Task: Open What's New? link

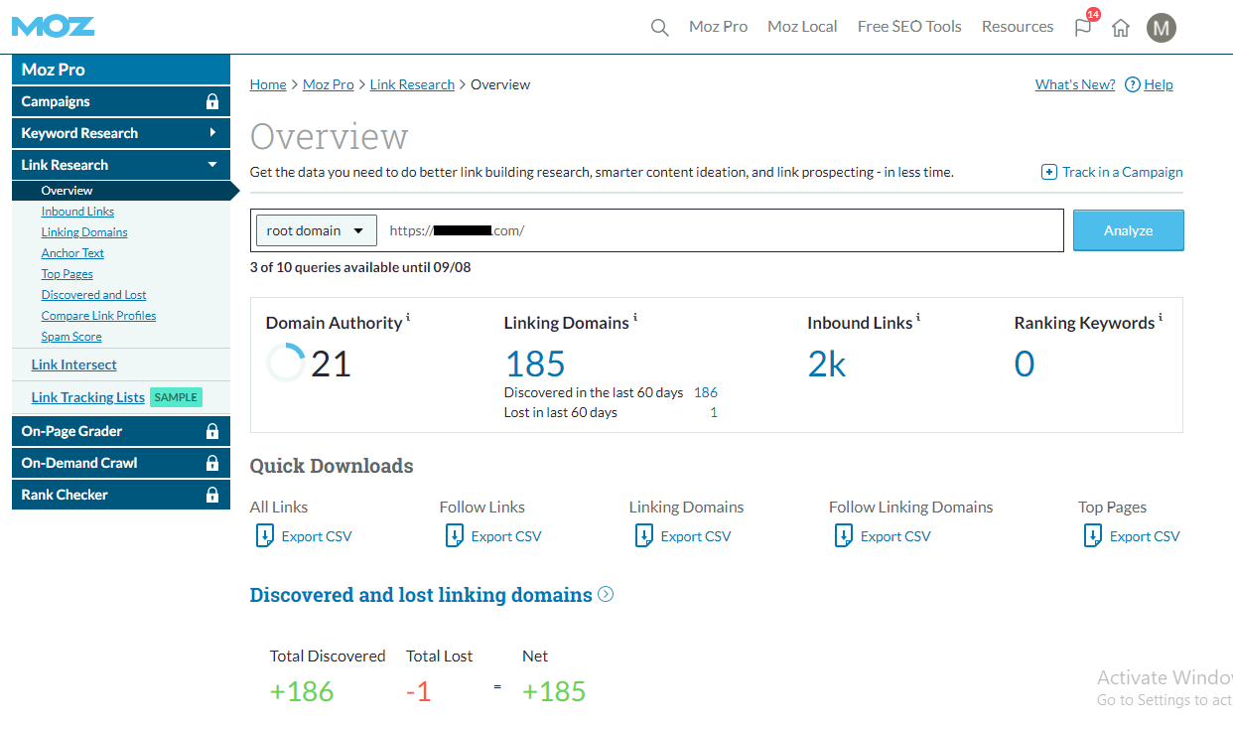Action: point(1075,84)
